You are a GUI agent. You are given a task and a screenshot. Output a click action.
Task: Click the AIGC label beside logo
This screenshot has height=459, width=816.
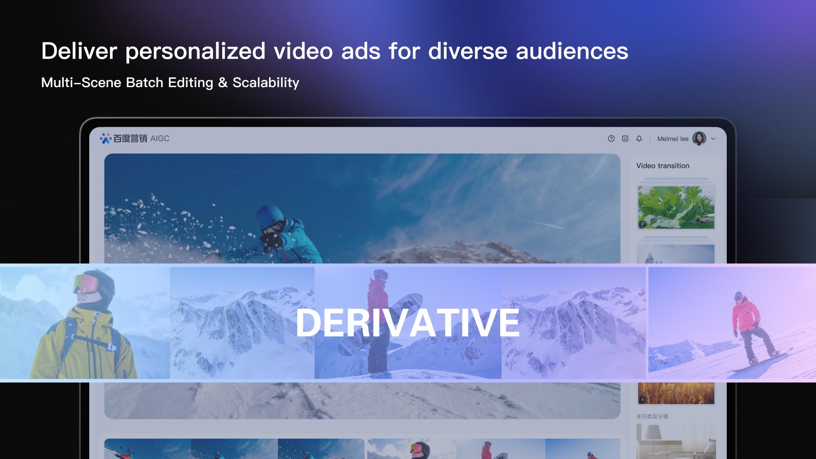(x=160, y=139)
